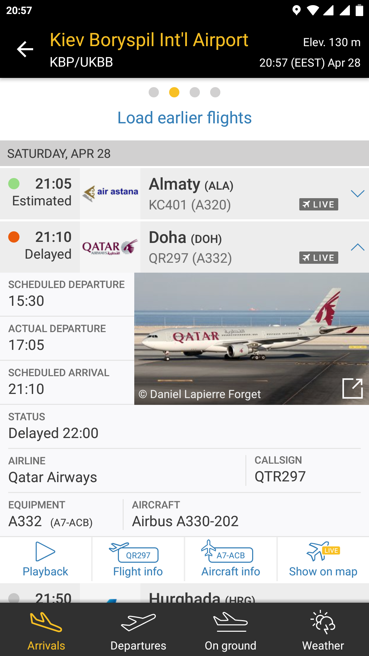
Task: Open QR297 Flight info
Action: [x=138, y=559]
